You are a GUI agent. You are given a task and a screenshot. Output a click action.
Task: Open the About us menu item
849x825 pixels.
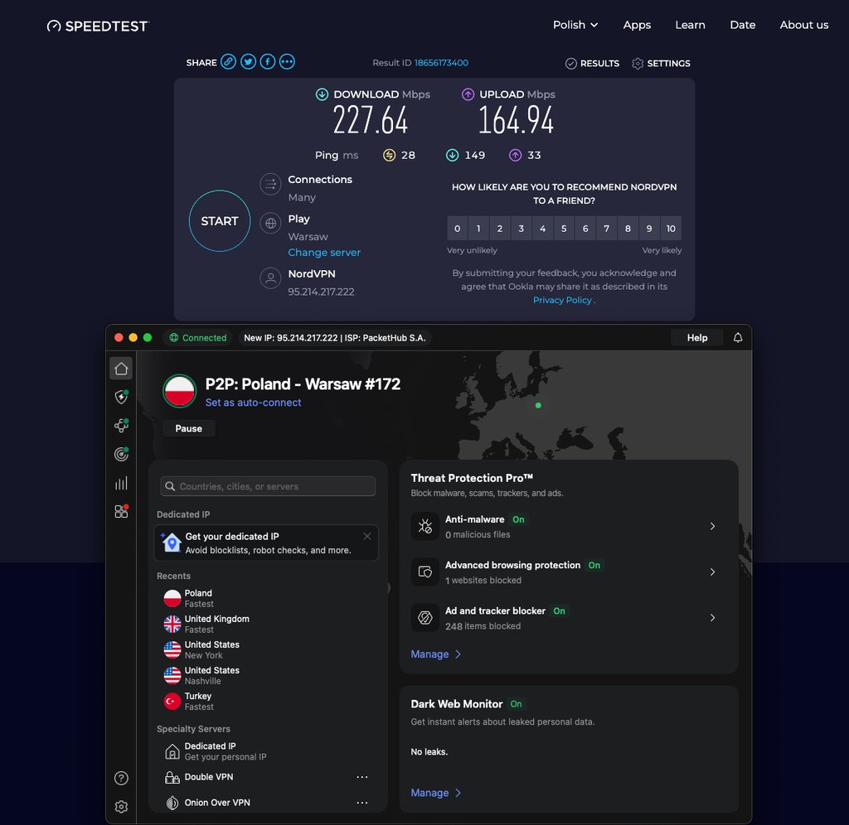[803, 25]
